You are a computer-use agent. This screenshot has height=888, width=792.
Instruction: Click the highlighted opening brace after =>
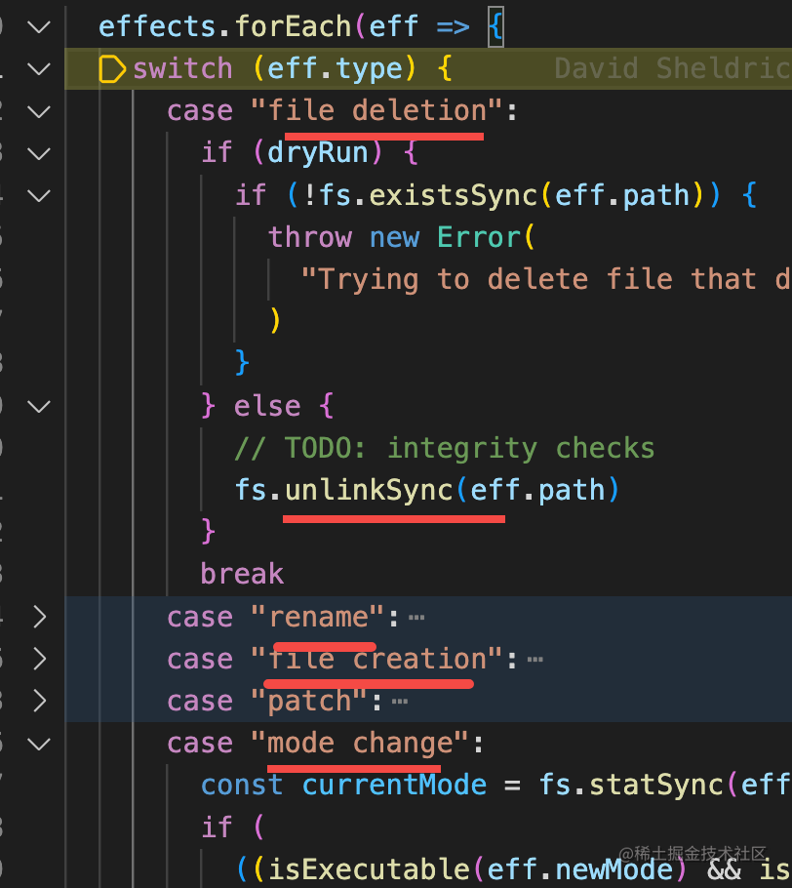pyautogui.click(x=495, y=26)
